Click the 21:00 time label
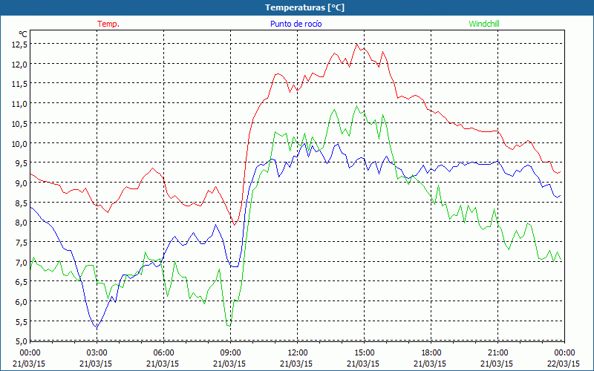Image resolution: width=594 pixels, height=371 pixels. [x=497, y=353]
